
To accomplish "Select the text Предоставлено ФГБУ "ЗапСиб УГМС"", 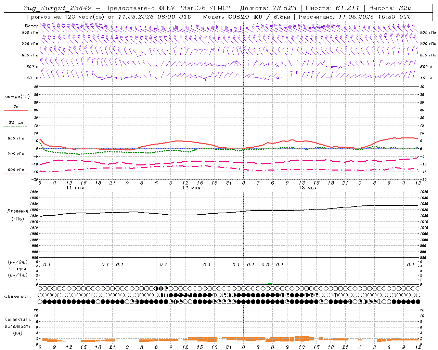I will 167,8.
